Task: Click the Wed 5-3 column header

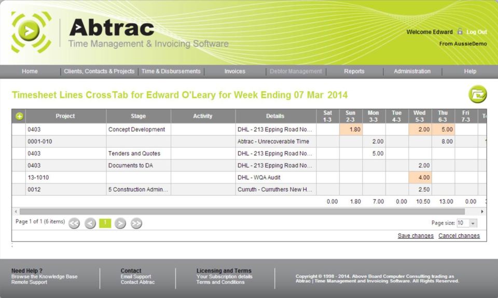Action: coord(420,116)
